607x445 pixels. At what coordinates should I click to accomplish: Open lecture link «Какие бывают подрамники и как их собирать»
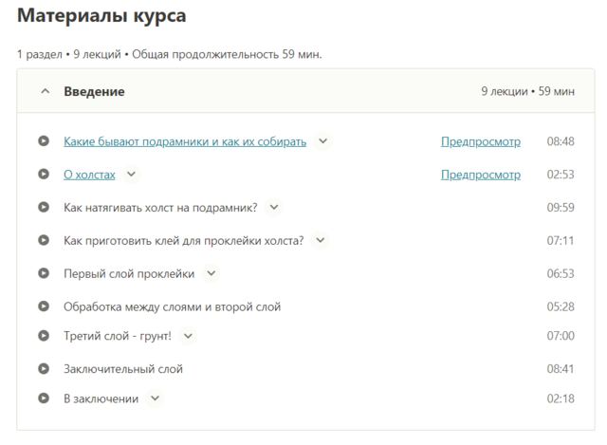[x=185, y=141]
